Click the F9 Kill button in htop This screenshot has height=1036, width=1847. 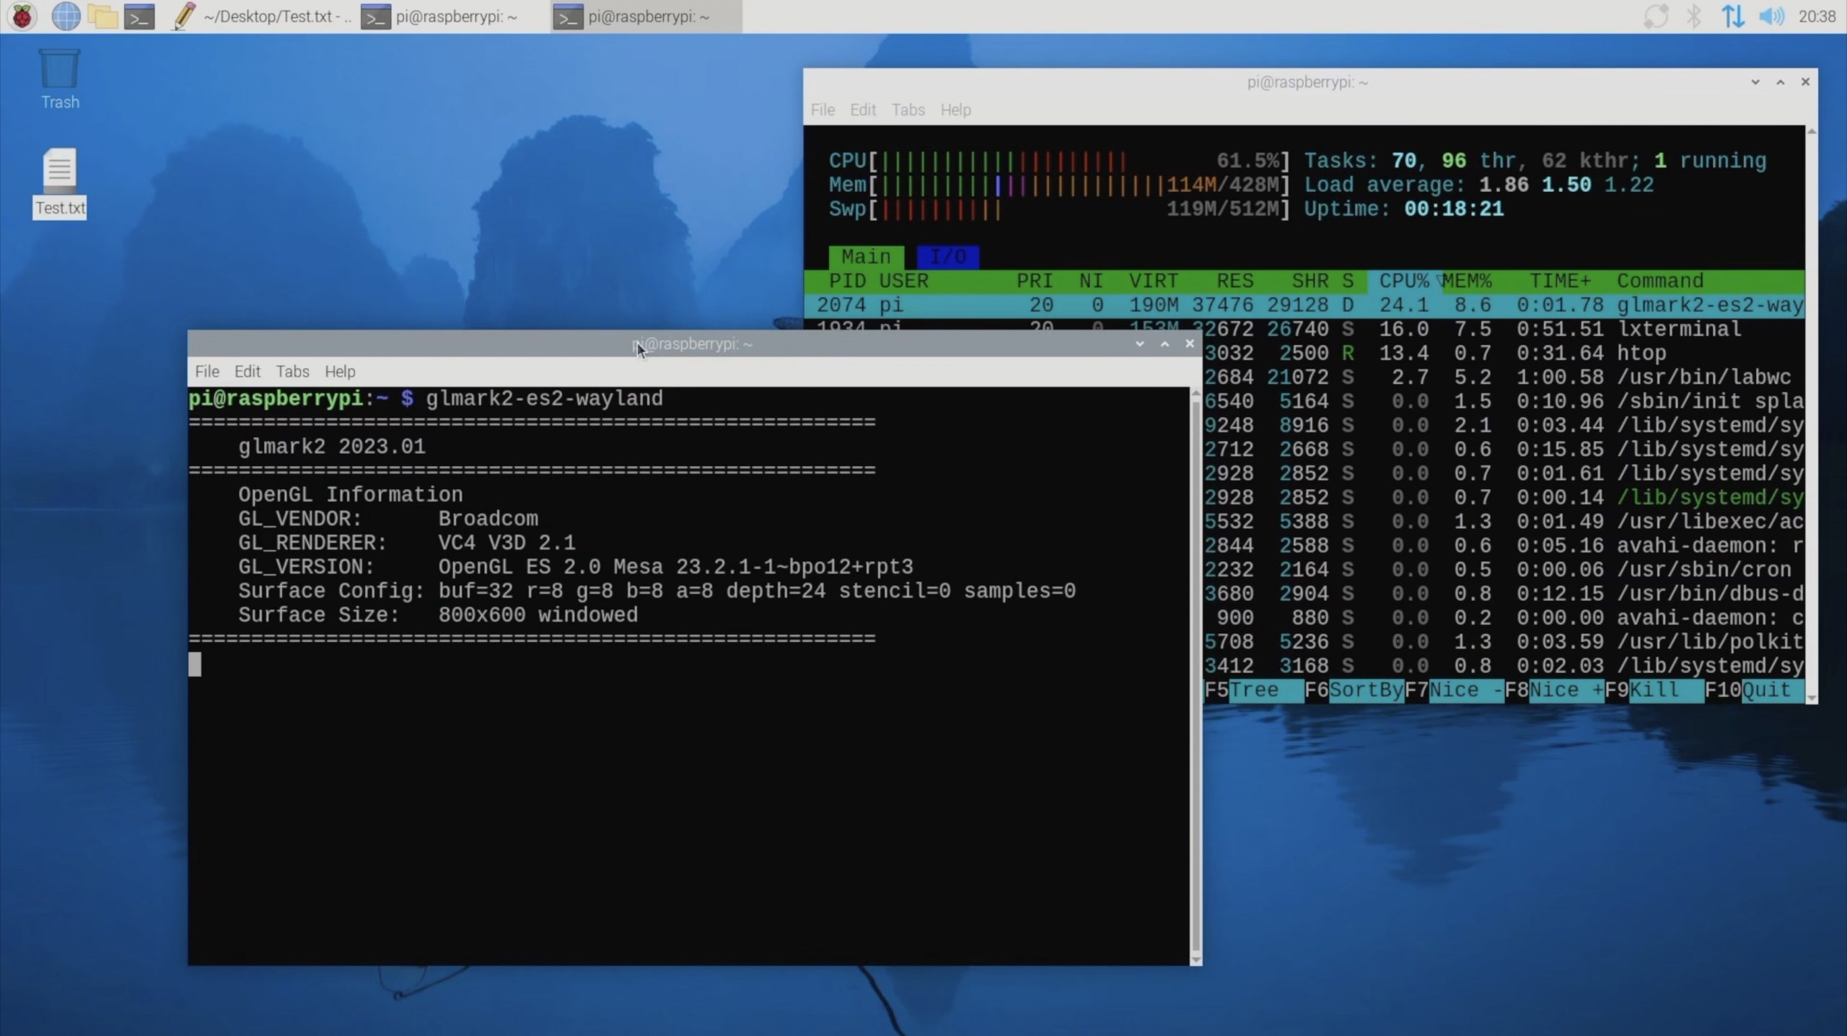(x=1654, y=690)
